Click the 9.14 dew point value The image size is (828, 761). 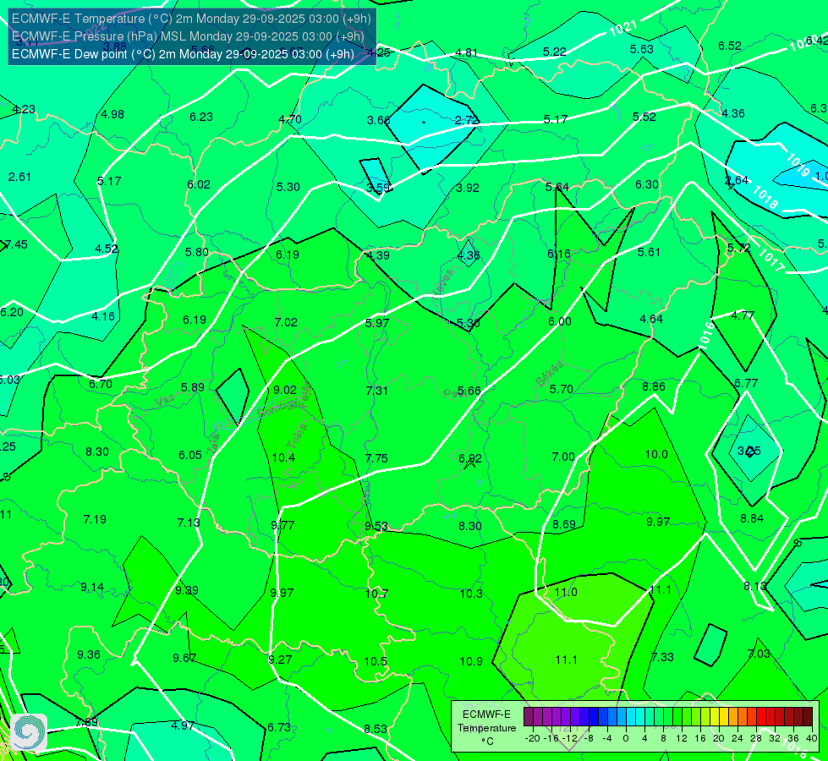click(x=92, y=588)
